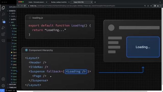This screenshot has width=163, height=92.
Task: Open the browser three-dot menu
Action: (161, 6)
